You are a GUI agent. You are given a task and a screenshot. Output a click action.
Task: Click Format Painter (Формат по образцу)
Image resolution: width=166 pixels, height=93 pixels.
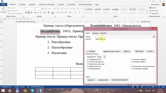pos(15,13)
